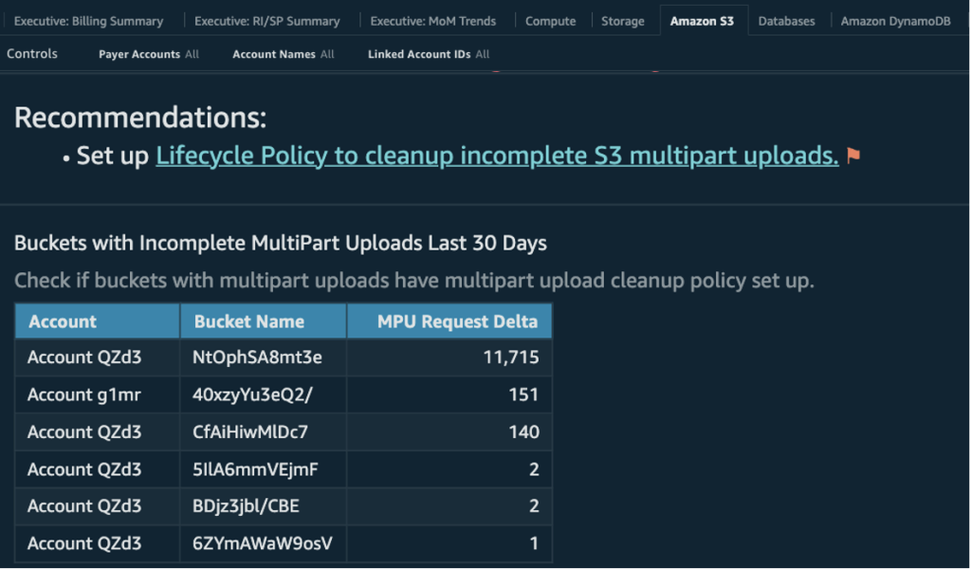Switch to Amazon DynamoDB tab

coord(895,21)
